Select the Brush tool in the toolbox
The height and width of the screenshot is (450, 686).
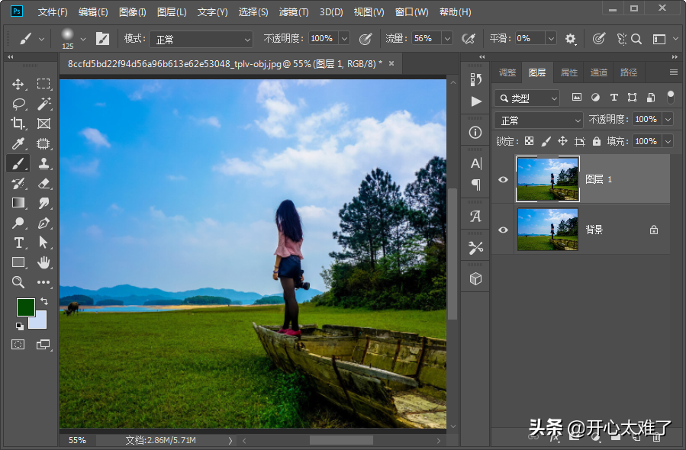pos(18,163)
